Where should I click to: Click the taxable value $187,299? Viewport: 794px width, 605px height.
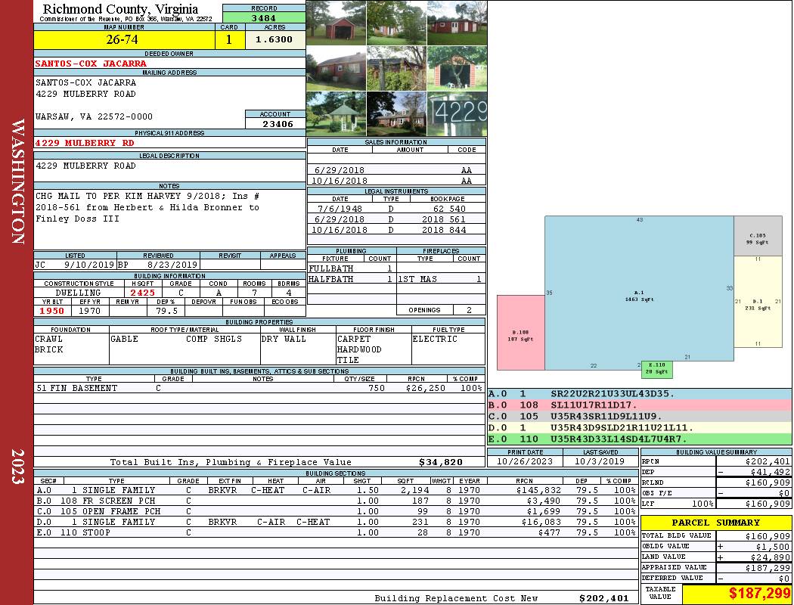pos(758,593)
